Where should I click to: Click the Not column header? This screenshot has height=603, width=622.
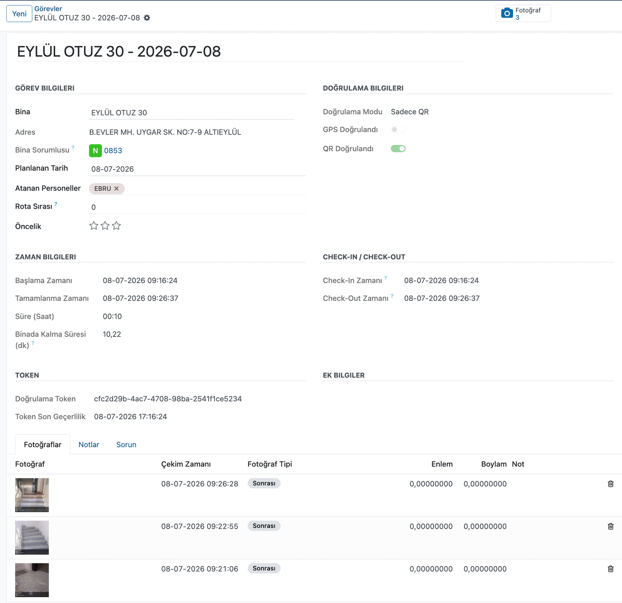518,464
